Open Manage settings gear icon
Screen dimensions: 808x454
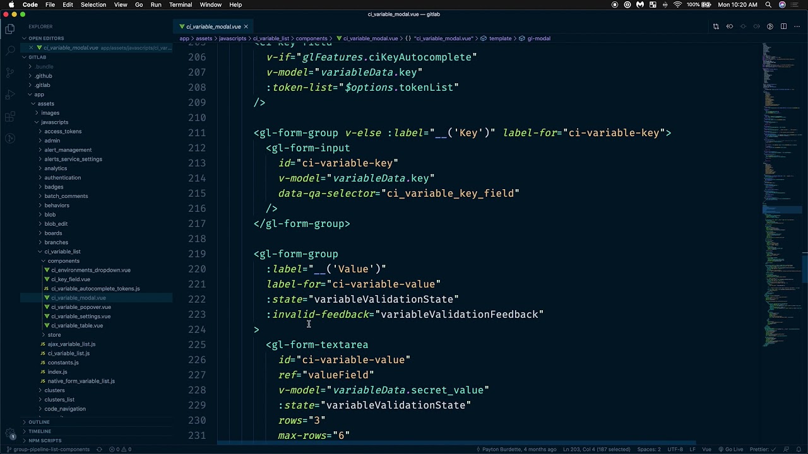[x=10, y=434]
